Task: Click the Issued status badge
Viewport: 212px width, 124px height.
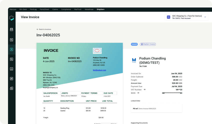Action: click(134, 44)
